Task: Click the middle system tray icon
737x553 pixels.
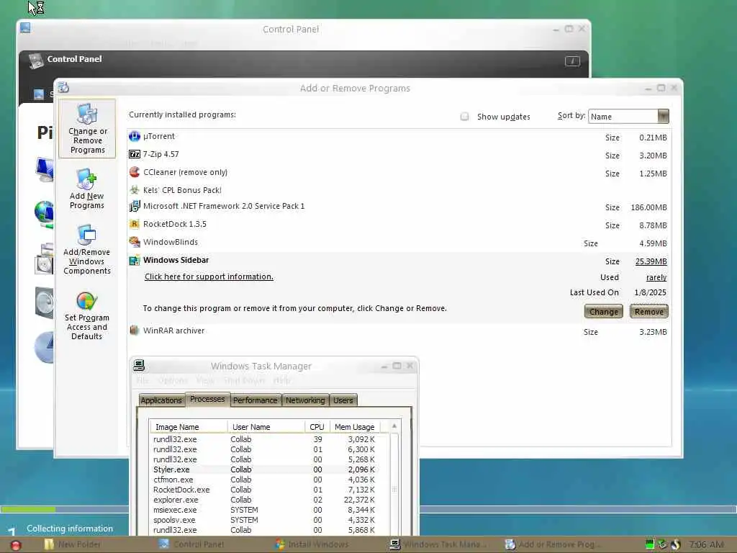Action: click(662, 544)
